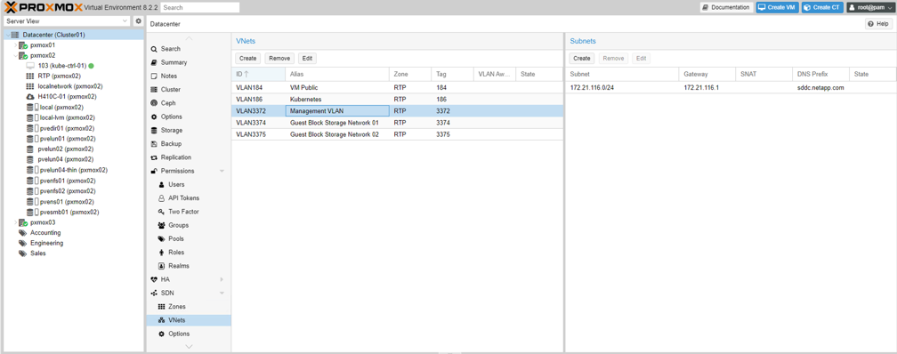
Task: Select the H410C-01 cloud storage icon
Action: [29, 97]
